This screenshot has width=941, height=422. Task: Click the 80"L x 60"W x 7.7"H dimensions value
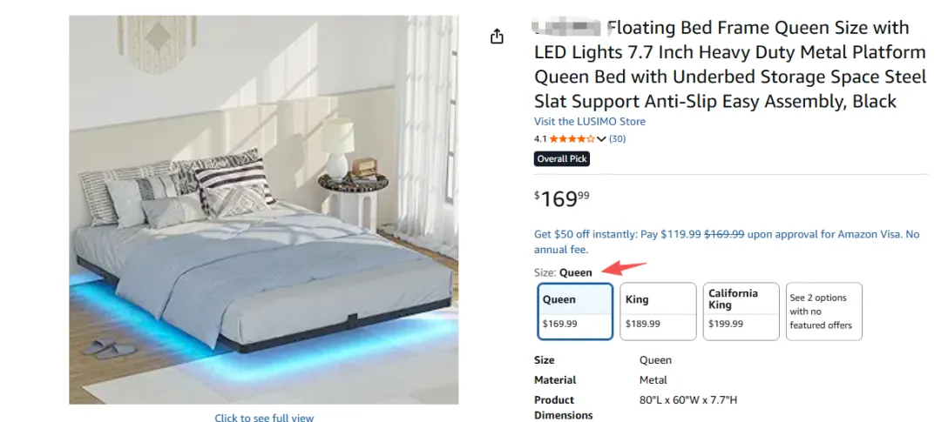688,400
